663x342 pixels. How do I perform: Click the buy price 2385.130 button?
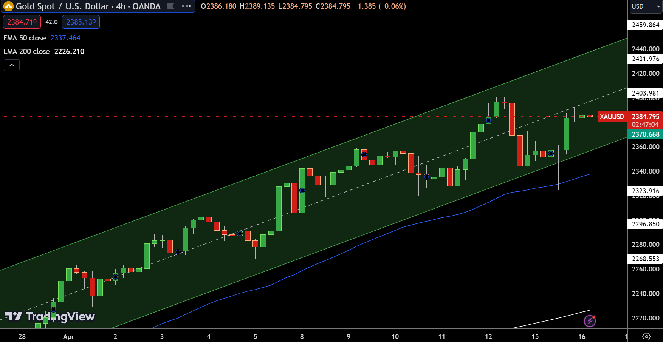81,22
